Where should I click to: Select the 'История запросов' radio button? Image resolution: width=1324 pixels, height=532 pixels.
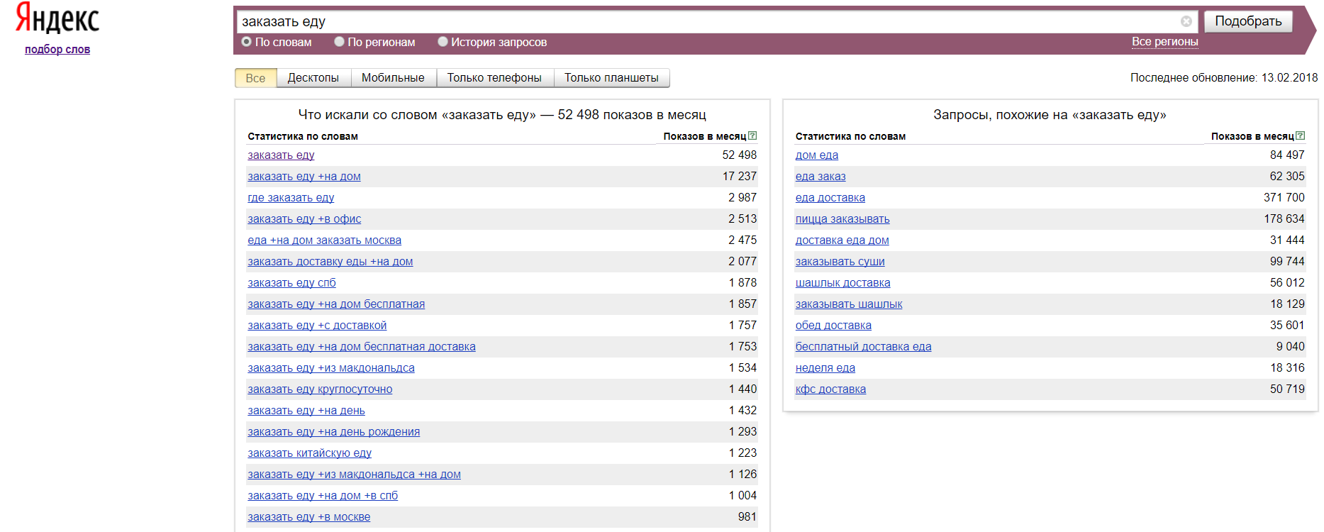click(443, 42)
